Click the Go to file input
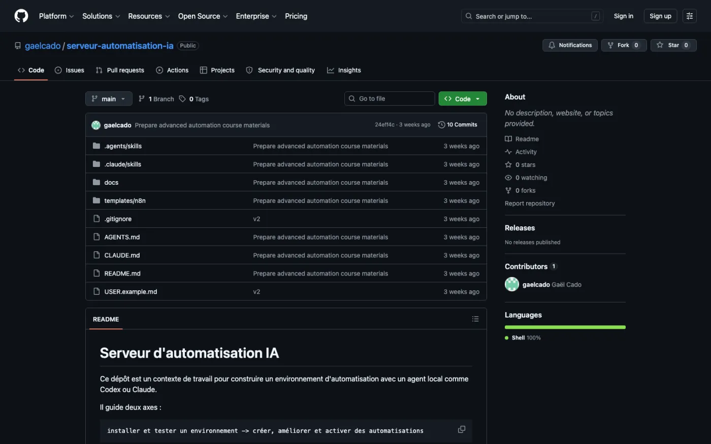Screen dimensions: 711x444 pos(390,99)
